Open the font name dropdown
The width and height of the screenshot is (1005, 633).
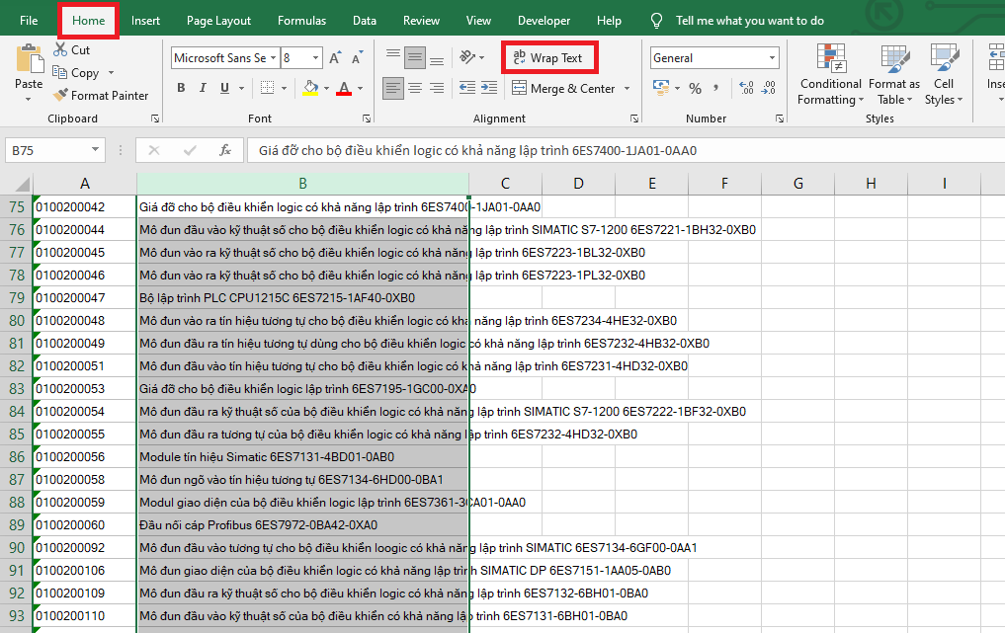pyautogui.click(x=273, y=58)
